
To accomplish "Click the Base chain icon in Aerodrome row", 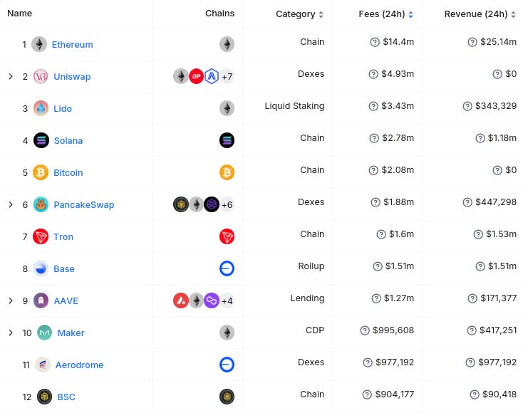I will [x=227, y=365].
